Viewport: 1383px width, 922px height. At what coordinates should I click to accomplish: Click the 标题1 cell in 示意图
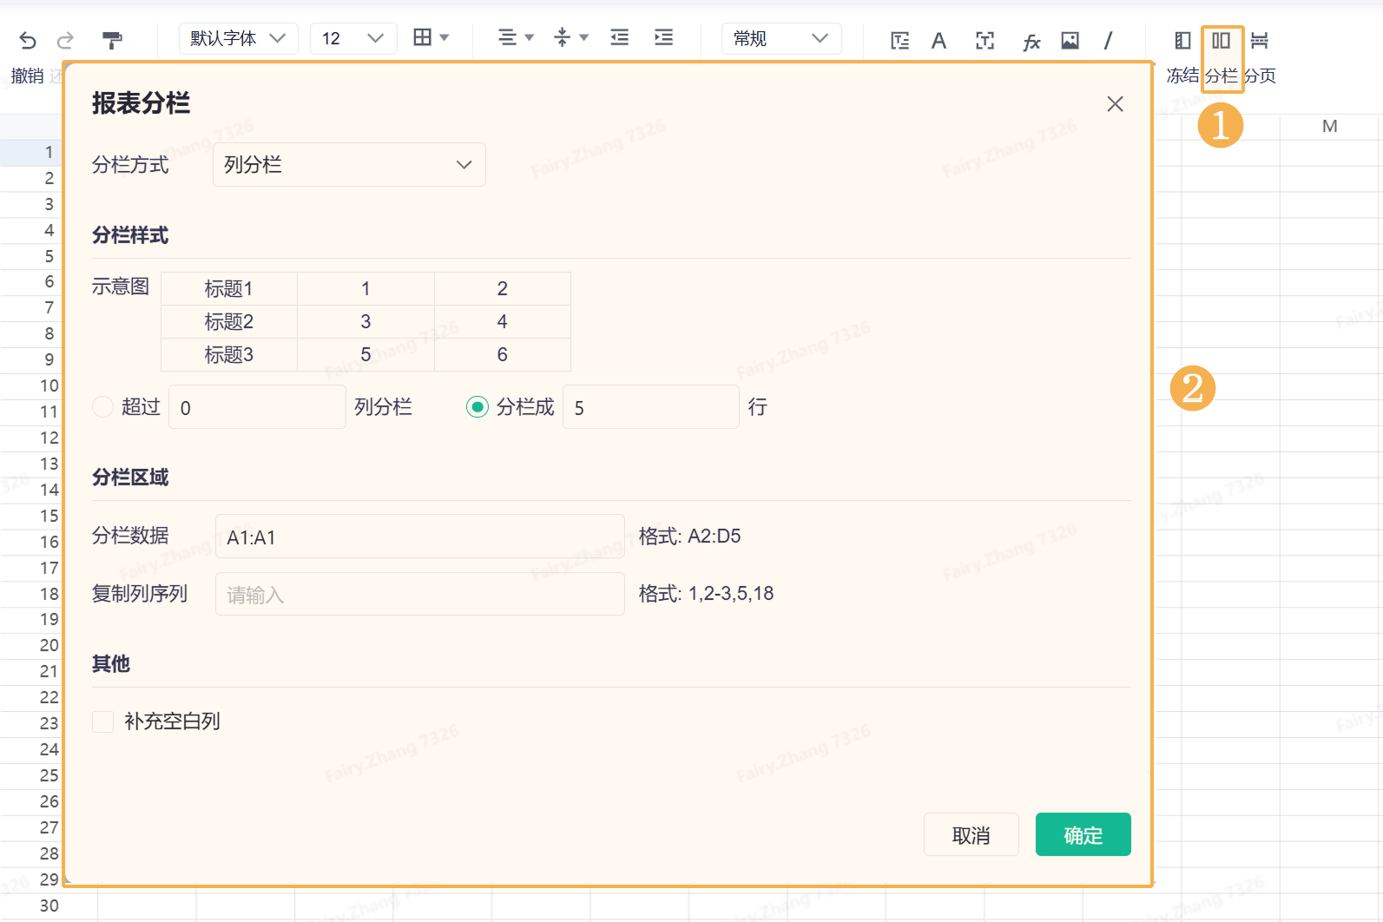(229, 288)
